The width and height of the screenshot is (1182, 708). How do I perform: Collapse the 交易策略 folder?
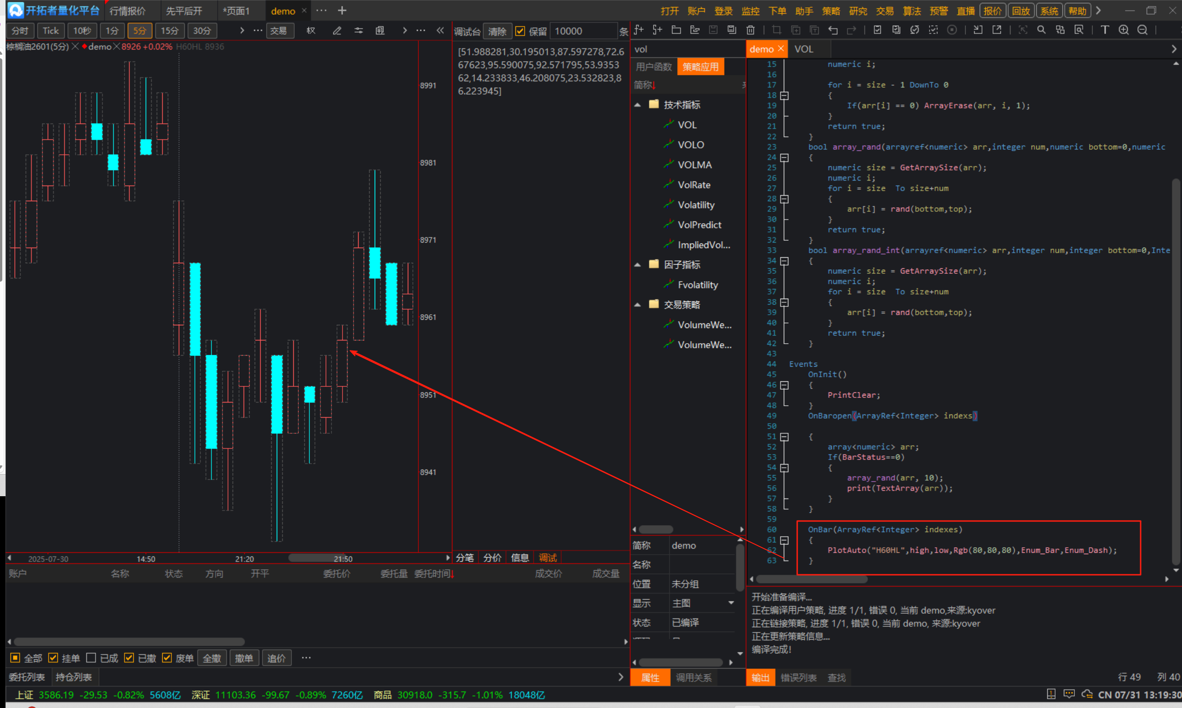point(637,305)
